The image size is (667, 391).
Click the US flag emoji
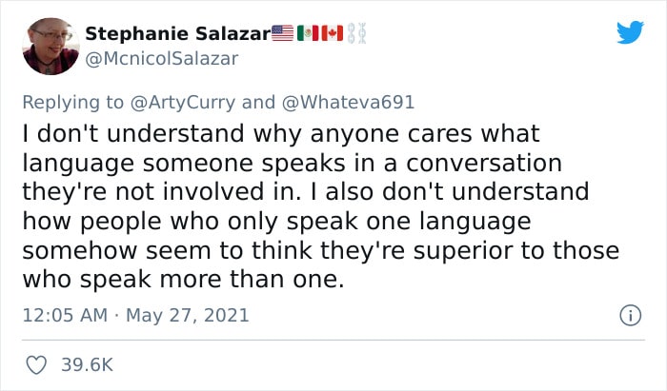point(282,33)
